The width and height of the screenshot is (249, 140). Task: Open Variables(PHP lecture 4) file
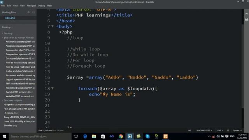click(x=20, y=96)
